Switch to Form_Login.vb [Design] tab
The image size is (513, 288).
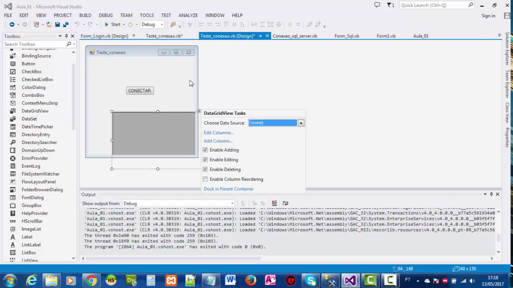104,36
